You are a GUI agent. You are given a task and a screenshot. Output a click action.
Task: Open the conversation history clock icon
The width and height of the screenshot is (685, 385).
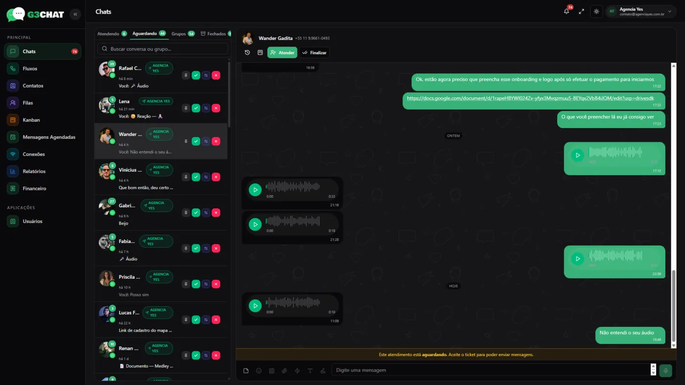pyautogui.click(x=247, y=52)
